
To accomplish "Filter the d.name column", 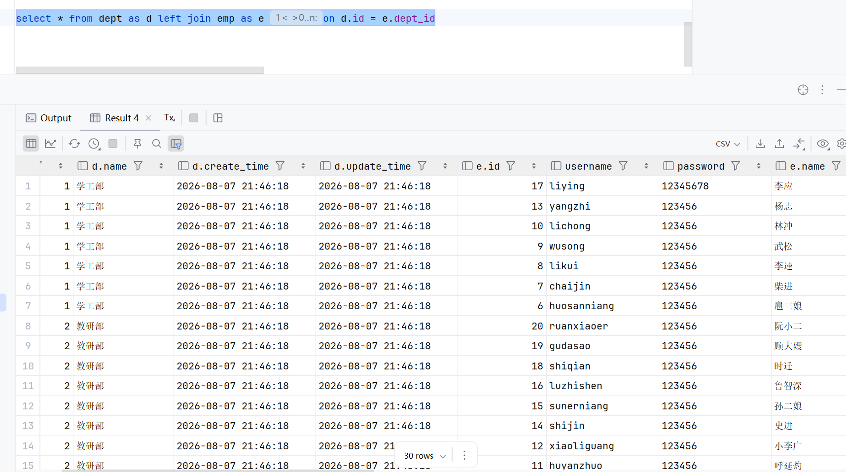I will [139, 166].
